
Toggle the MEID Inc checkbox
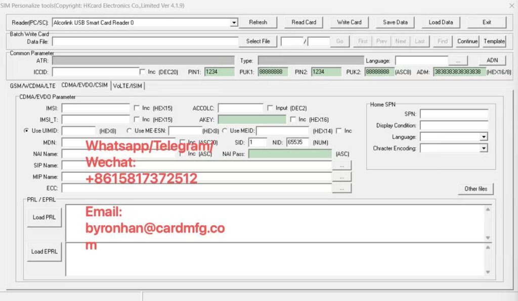tap(338, 131)
